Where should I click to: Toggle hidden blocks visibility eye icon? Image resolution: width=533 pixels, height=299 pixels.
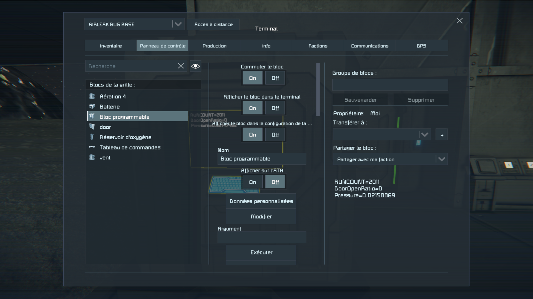pos(195,66)
